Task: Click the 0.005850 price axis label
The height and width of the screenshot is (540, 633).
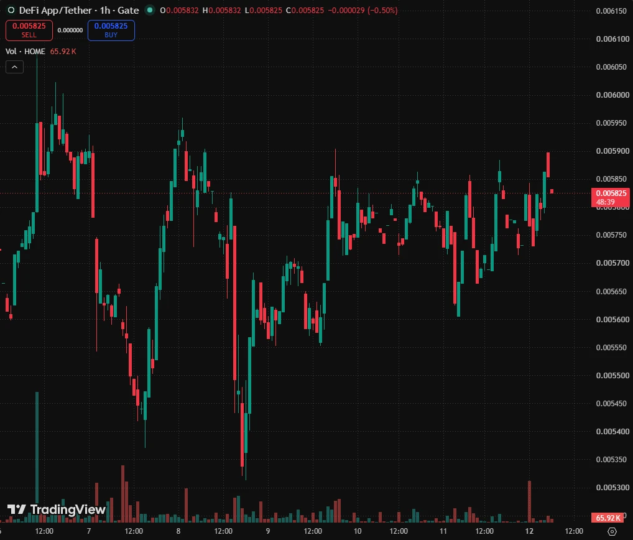Action: [611, 179]
